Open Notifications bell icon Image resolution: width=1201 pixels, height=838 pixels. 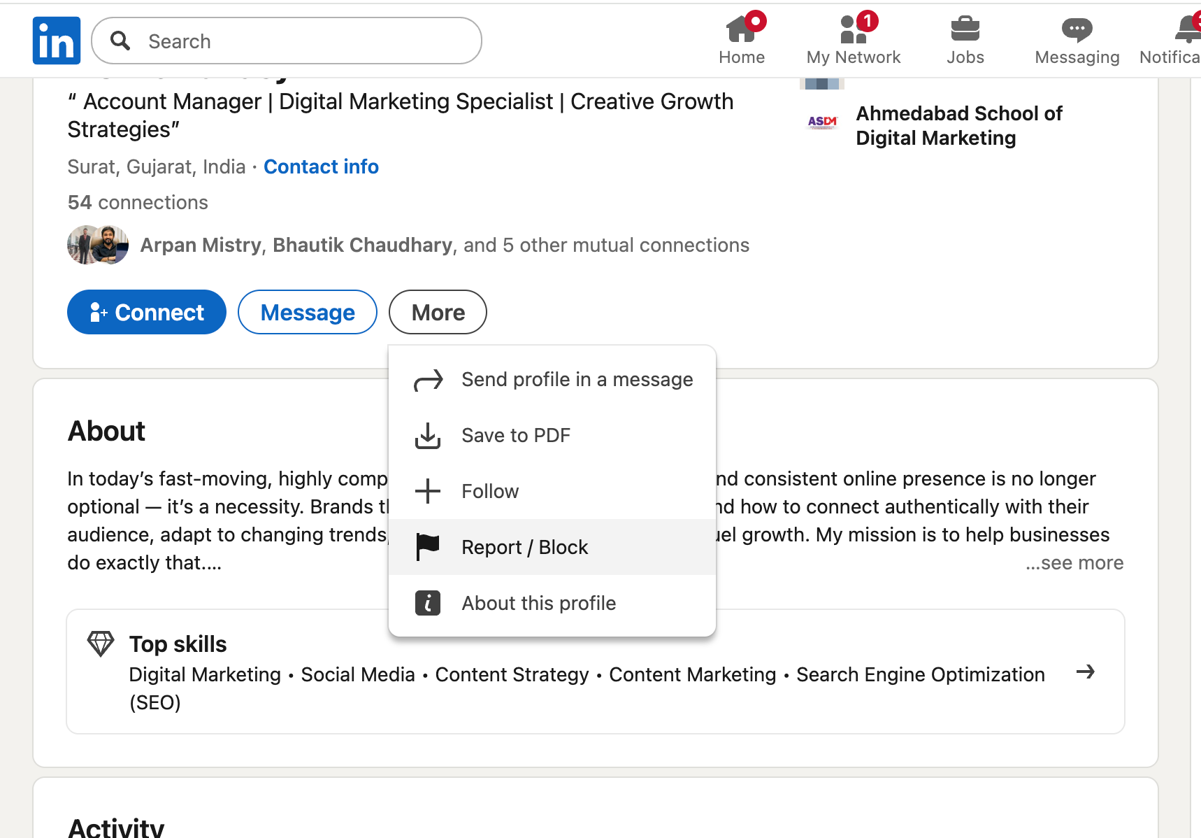point(1187,31)
